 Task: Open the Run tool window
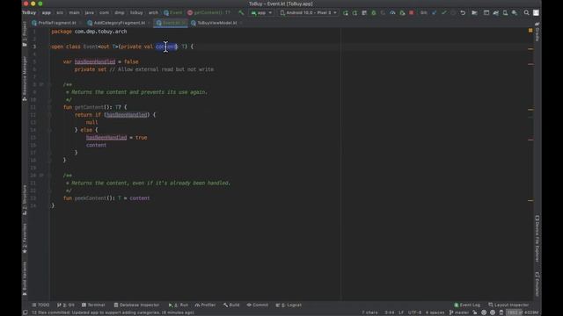(x=178, y=305)
